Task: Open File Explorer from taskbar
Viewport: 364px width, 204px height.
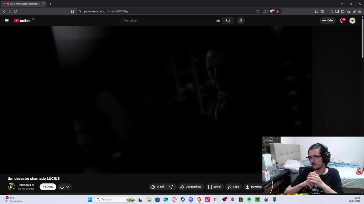Action: [149, 199]
